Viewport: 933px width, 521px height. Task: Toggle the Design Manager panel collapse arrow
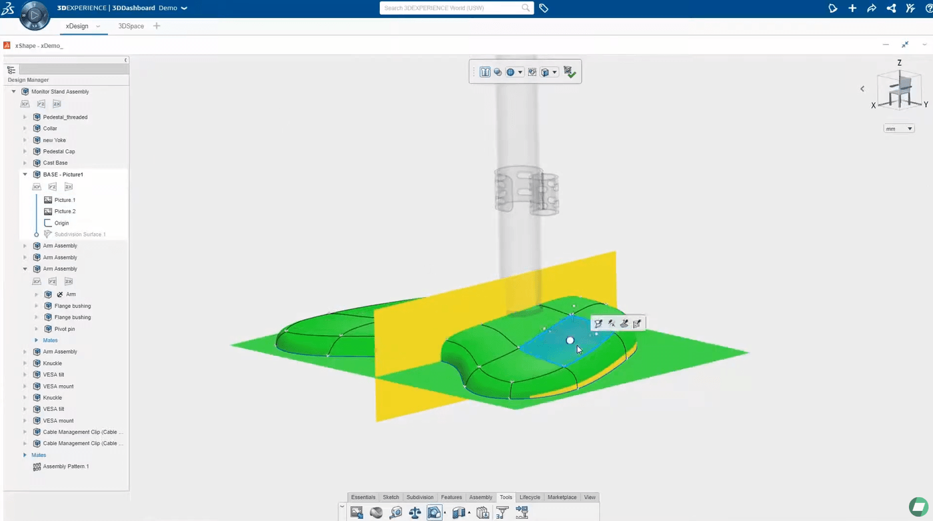click(125, 59)
